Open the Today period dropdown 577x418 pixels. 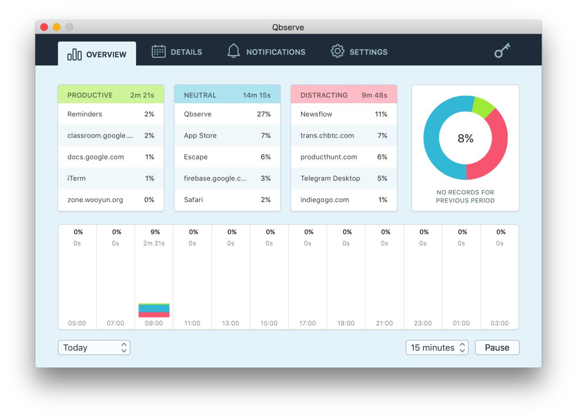coord(94,348)
